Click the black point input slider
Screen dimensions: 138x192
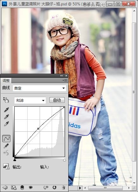pyautogui.click(x=15, y=160)
